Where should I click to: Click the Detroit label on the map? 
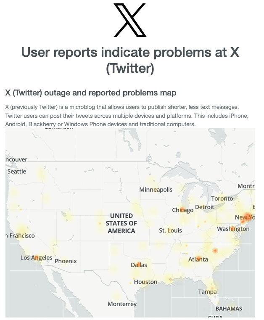coord(204,207)
